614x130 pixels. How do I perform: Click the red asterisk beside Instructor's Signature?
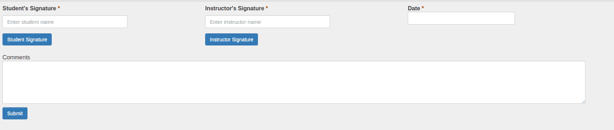[267, 7]
